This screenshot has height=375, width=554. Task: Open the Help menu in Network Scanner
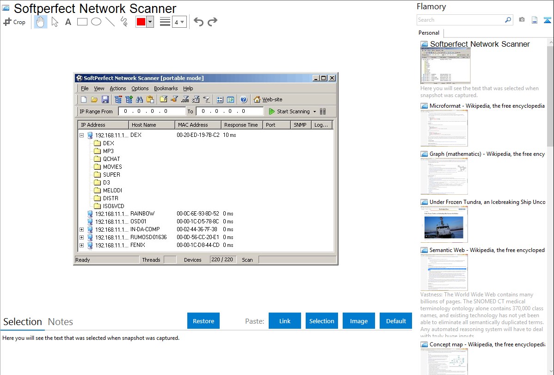[x=188, y=88]
